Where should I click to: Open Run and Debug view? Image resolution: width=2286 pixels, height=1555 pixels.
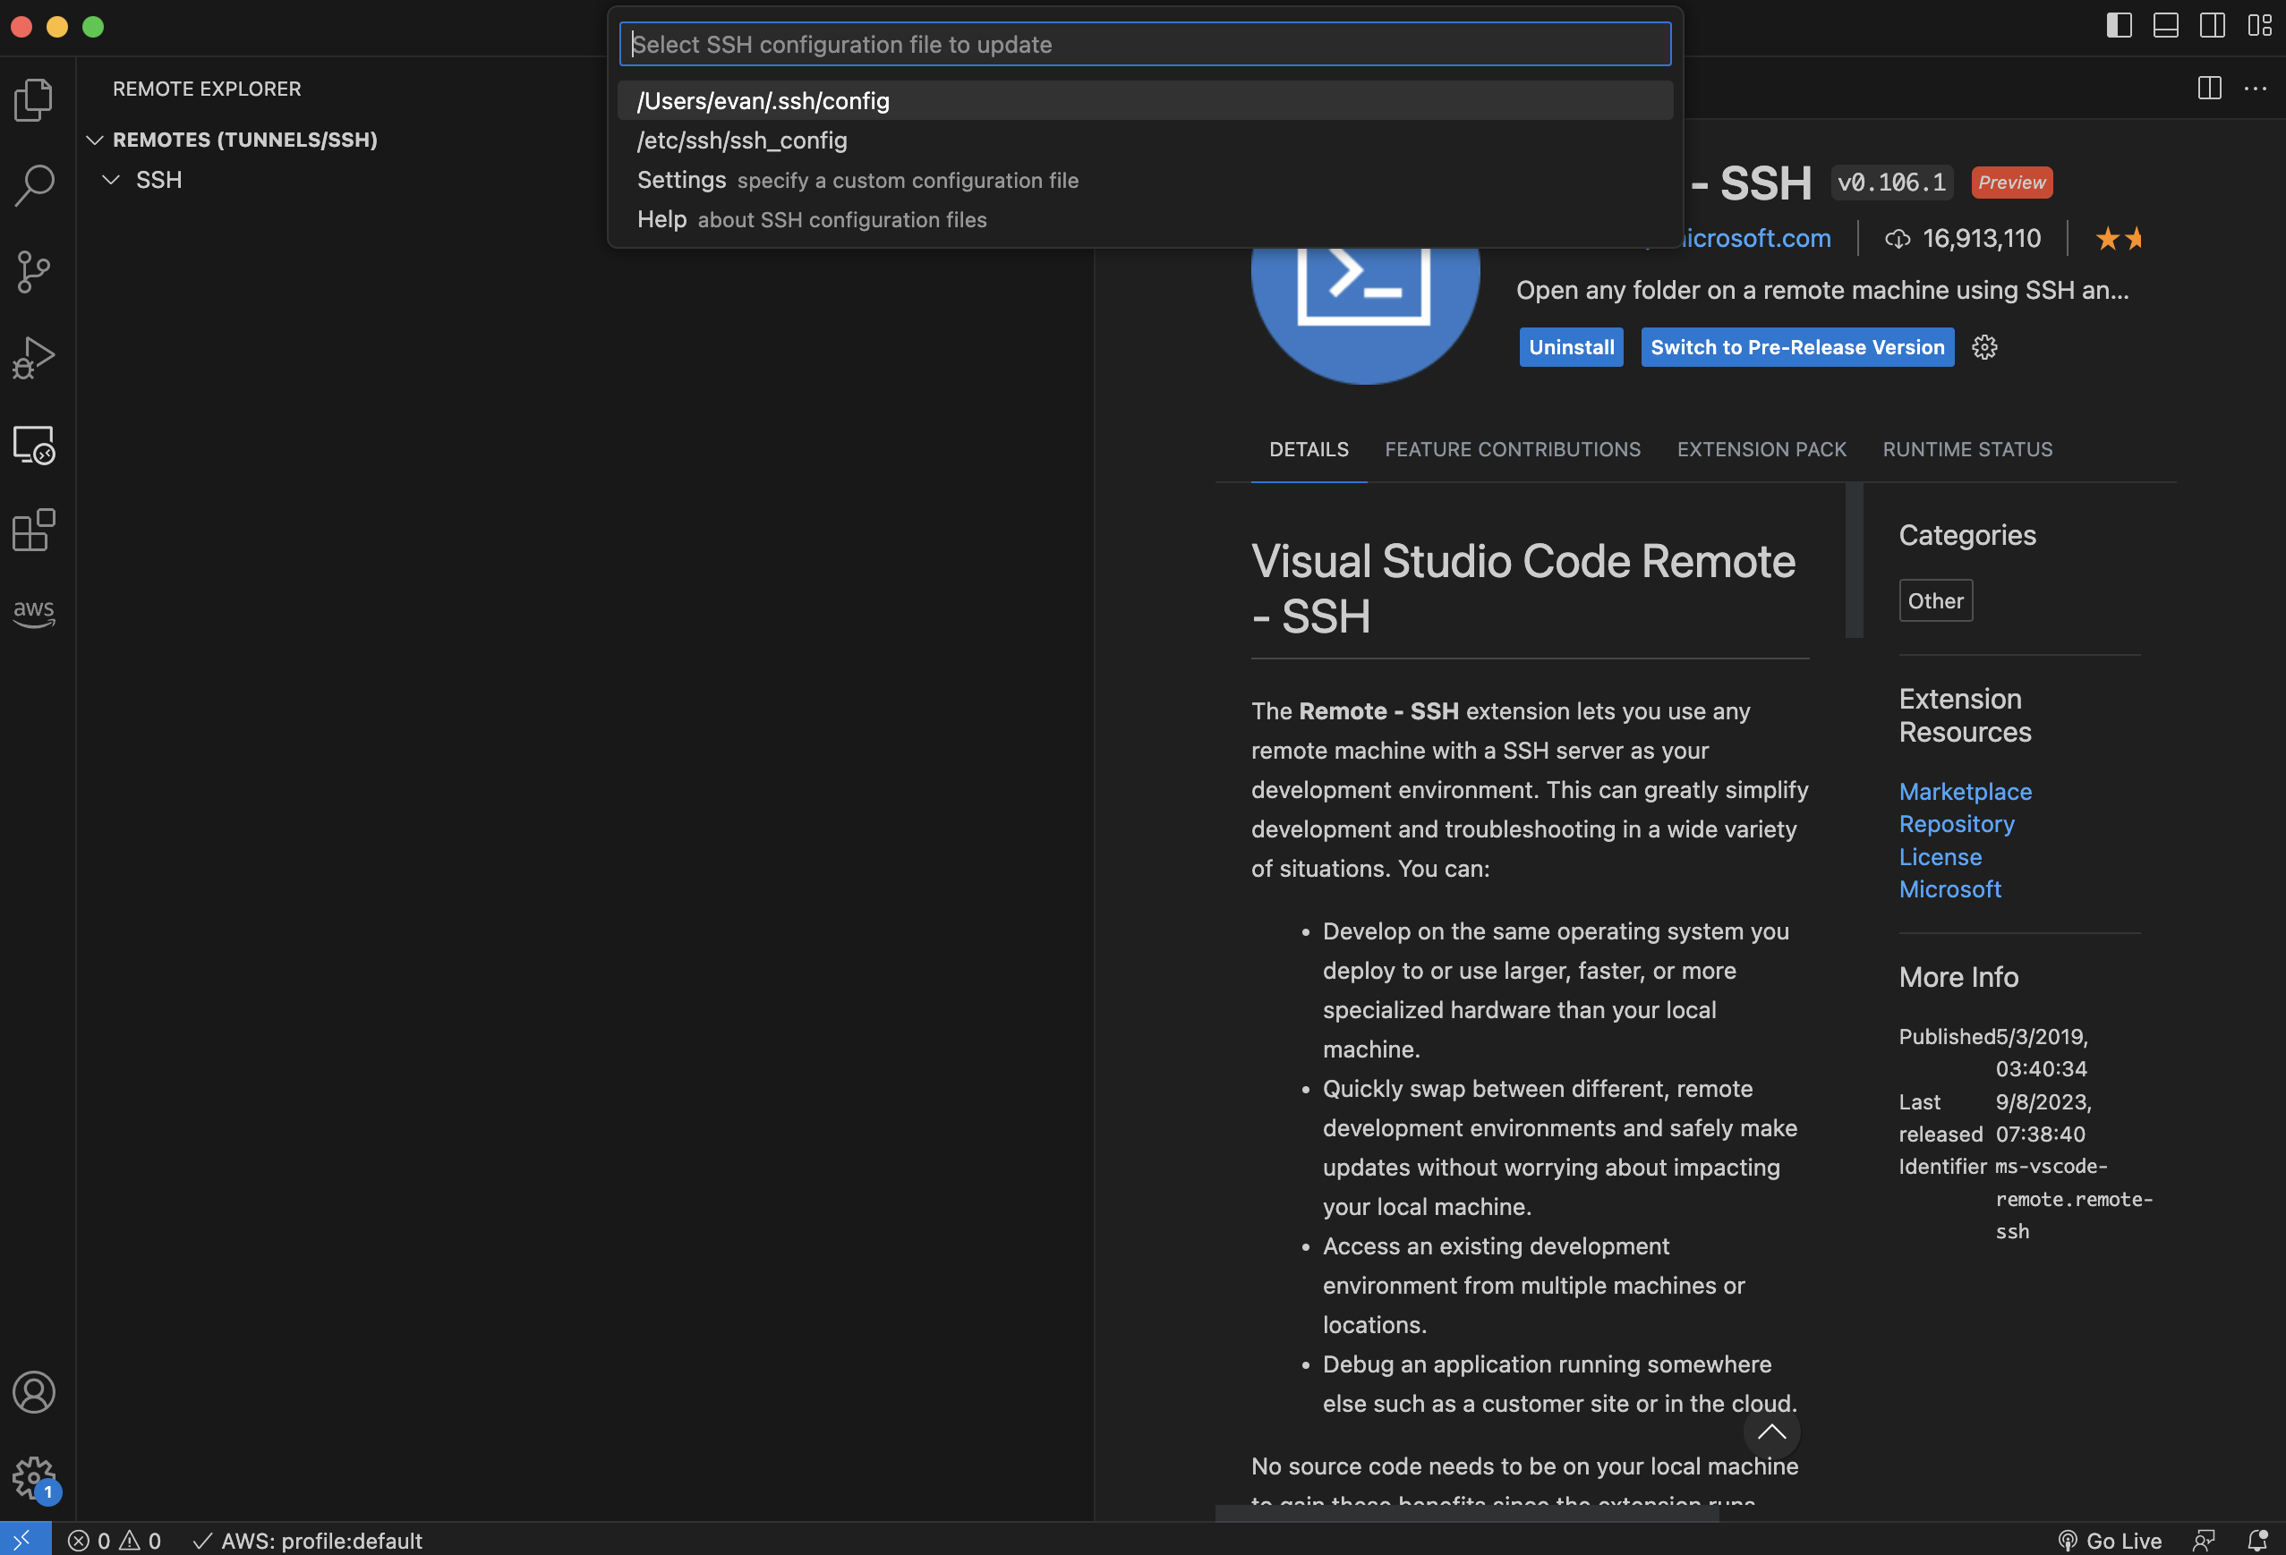click(33, 357)
